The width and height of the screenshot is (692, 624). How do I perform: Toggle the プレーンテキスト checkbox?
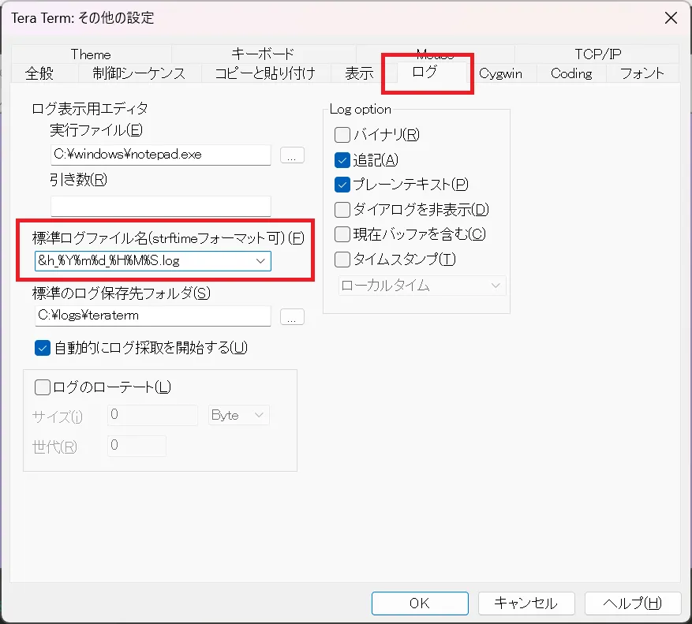point(402,185)
